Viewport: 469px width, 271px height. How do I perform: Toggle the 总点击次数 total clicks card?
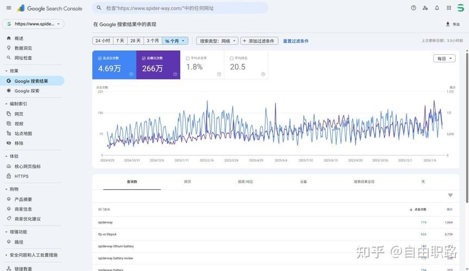click(x=114, y=65)
